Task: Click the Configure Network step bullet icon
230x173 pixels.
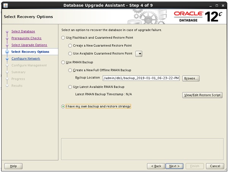Action: [7, 59]
